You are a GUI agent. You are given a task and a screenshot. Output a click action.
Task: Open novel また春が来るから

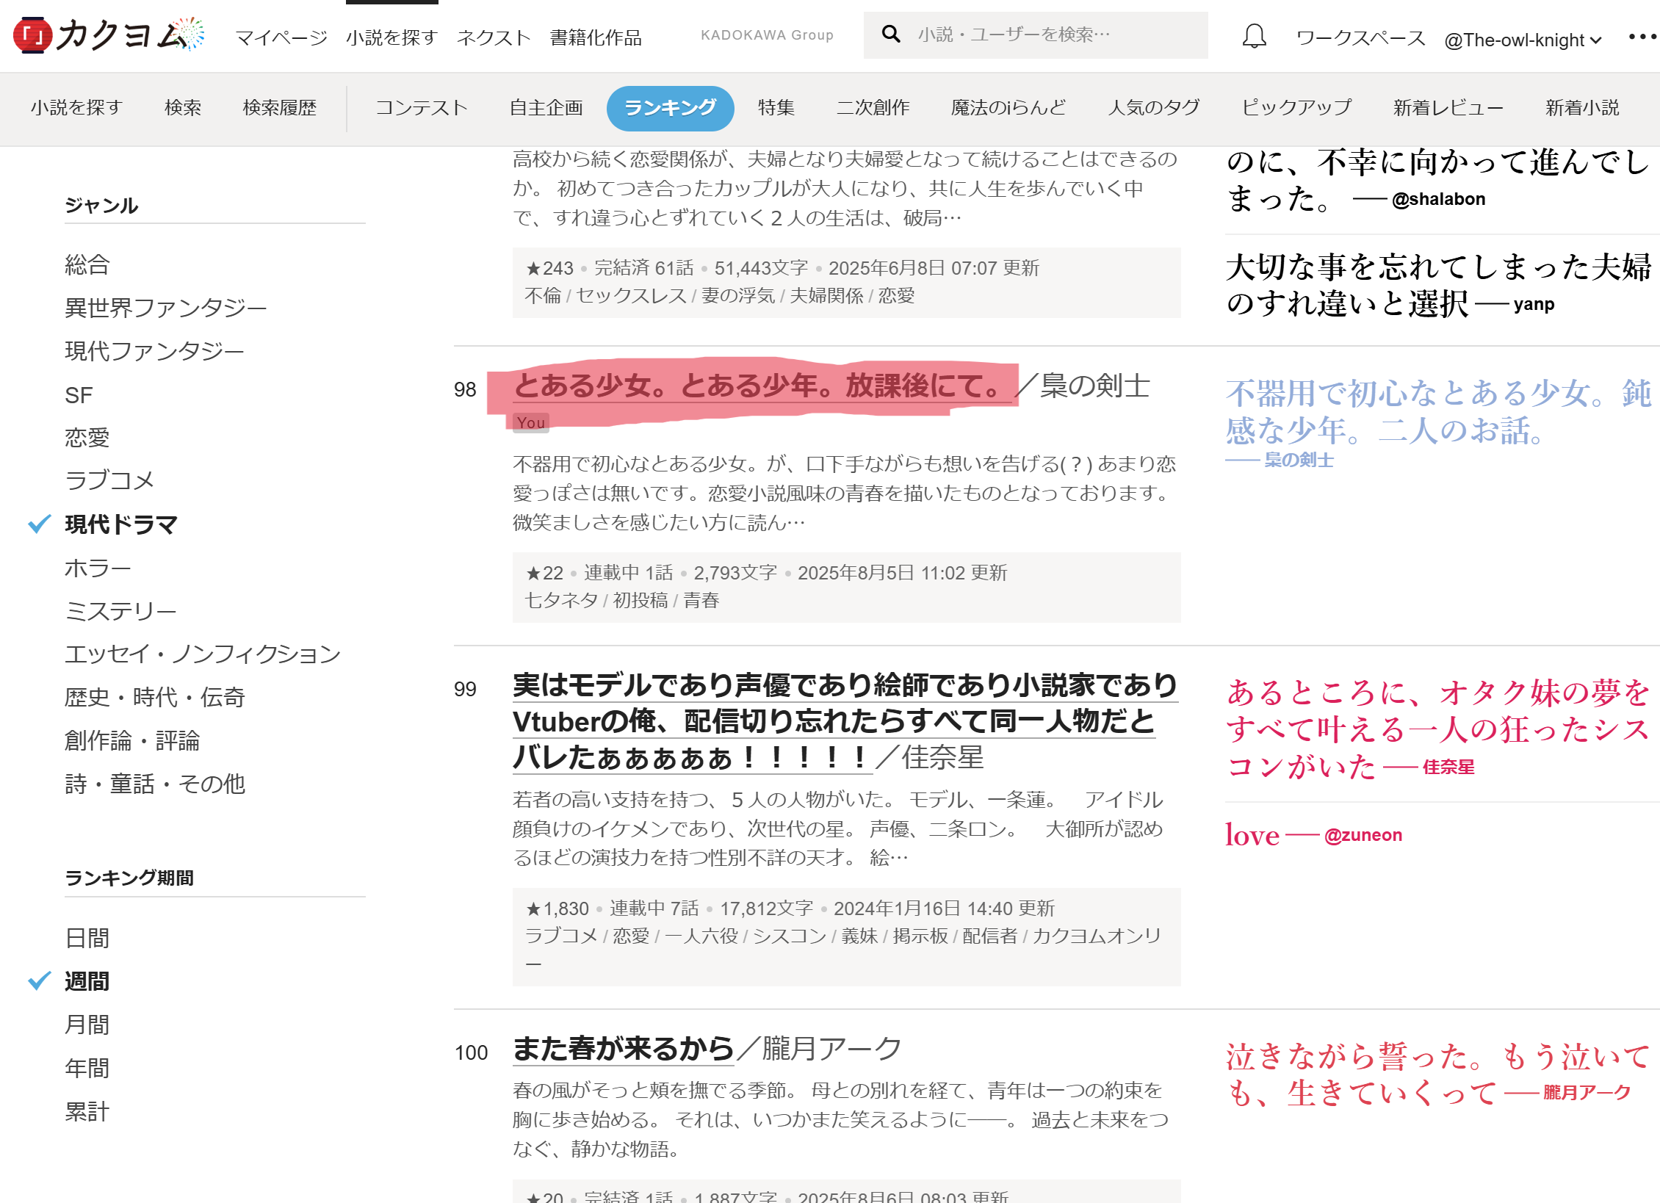pyautogui.click(x=623, y=1048)
